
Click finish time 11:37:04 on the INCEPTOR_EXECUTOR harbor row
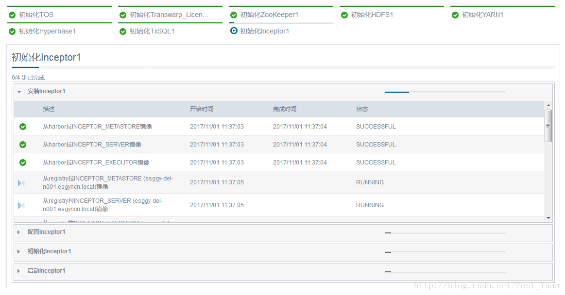click(x=300, y=163)
